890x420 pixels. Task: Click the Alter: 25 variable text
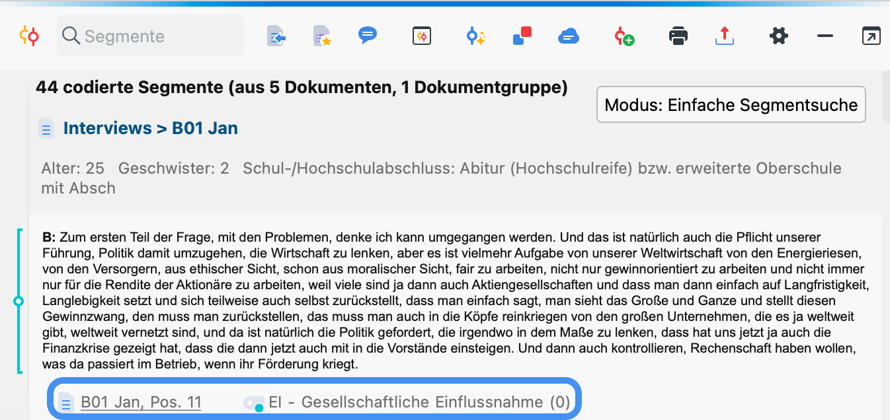click(73, 168)
